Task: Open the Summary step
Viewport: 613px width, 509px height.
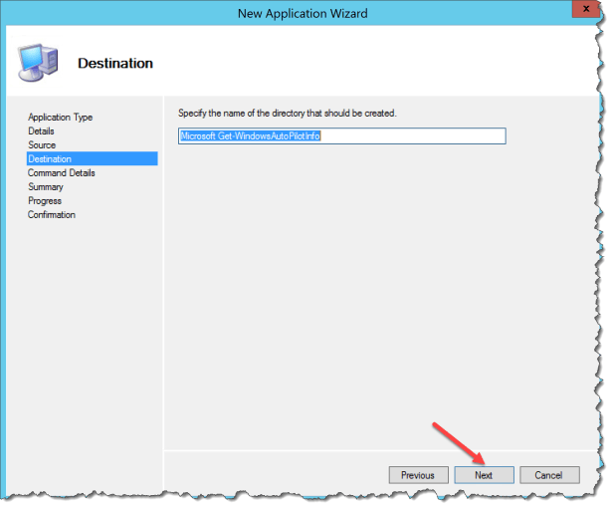Action: 45,186
